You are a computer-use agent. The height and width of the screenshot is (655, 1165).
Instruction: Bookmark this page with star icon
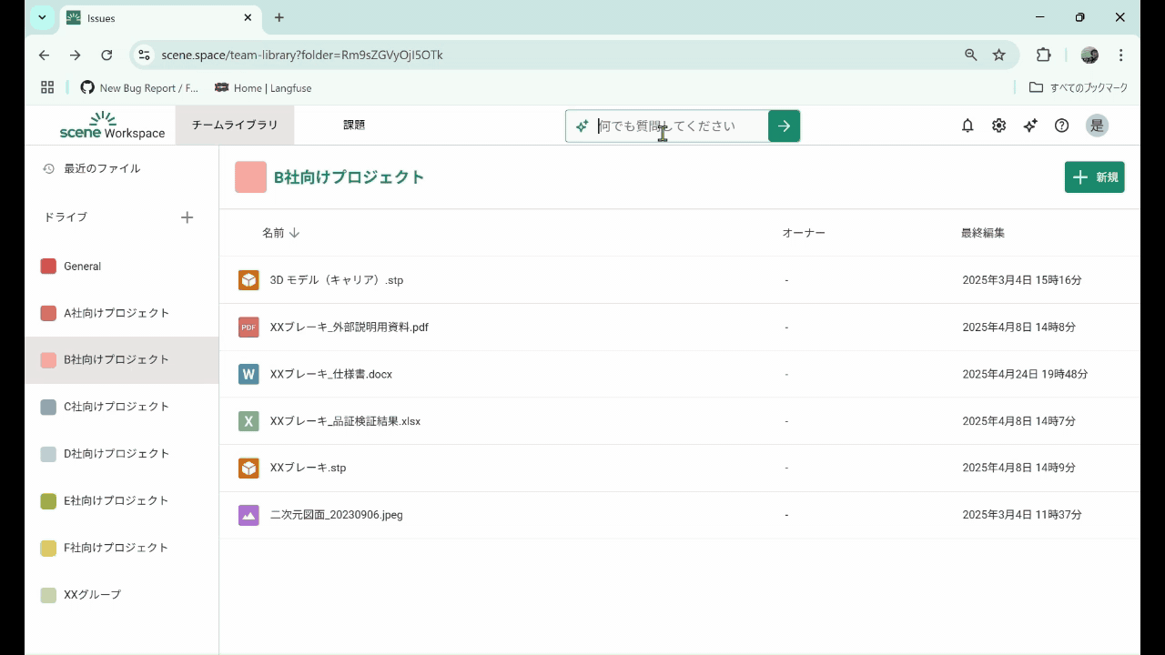[998, 55]
